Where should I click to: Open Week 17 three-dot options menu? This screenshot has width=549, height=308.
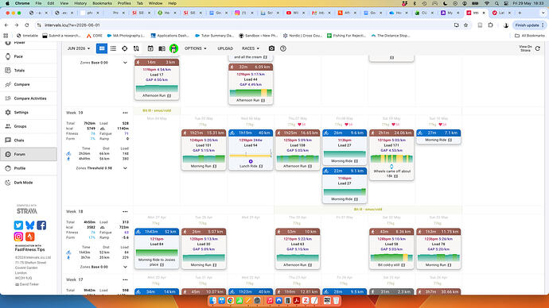coord(125,279)
